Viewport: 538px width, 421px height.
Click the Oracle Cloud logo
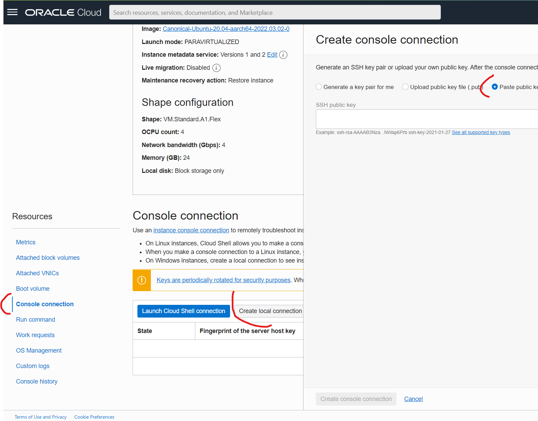pos(63,12)
